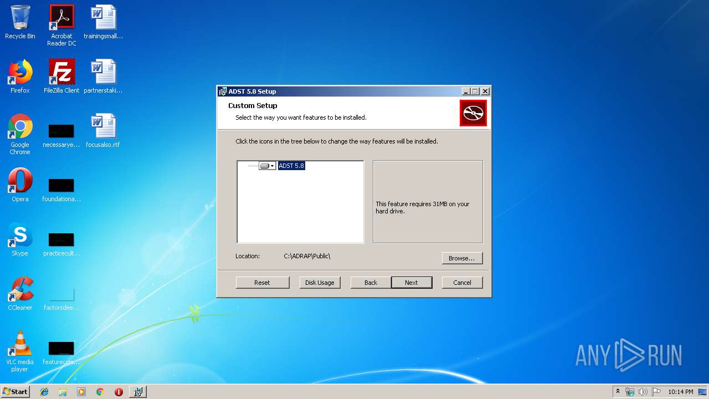The height and width of the screenshot is (399, 709).
Task: Show hidden system tray icons
Action: tap(618, 391)
